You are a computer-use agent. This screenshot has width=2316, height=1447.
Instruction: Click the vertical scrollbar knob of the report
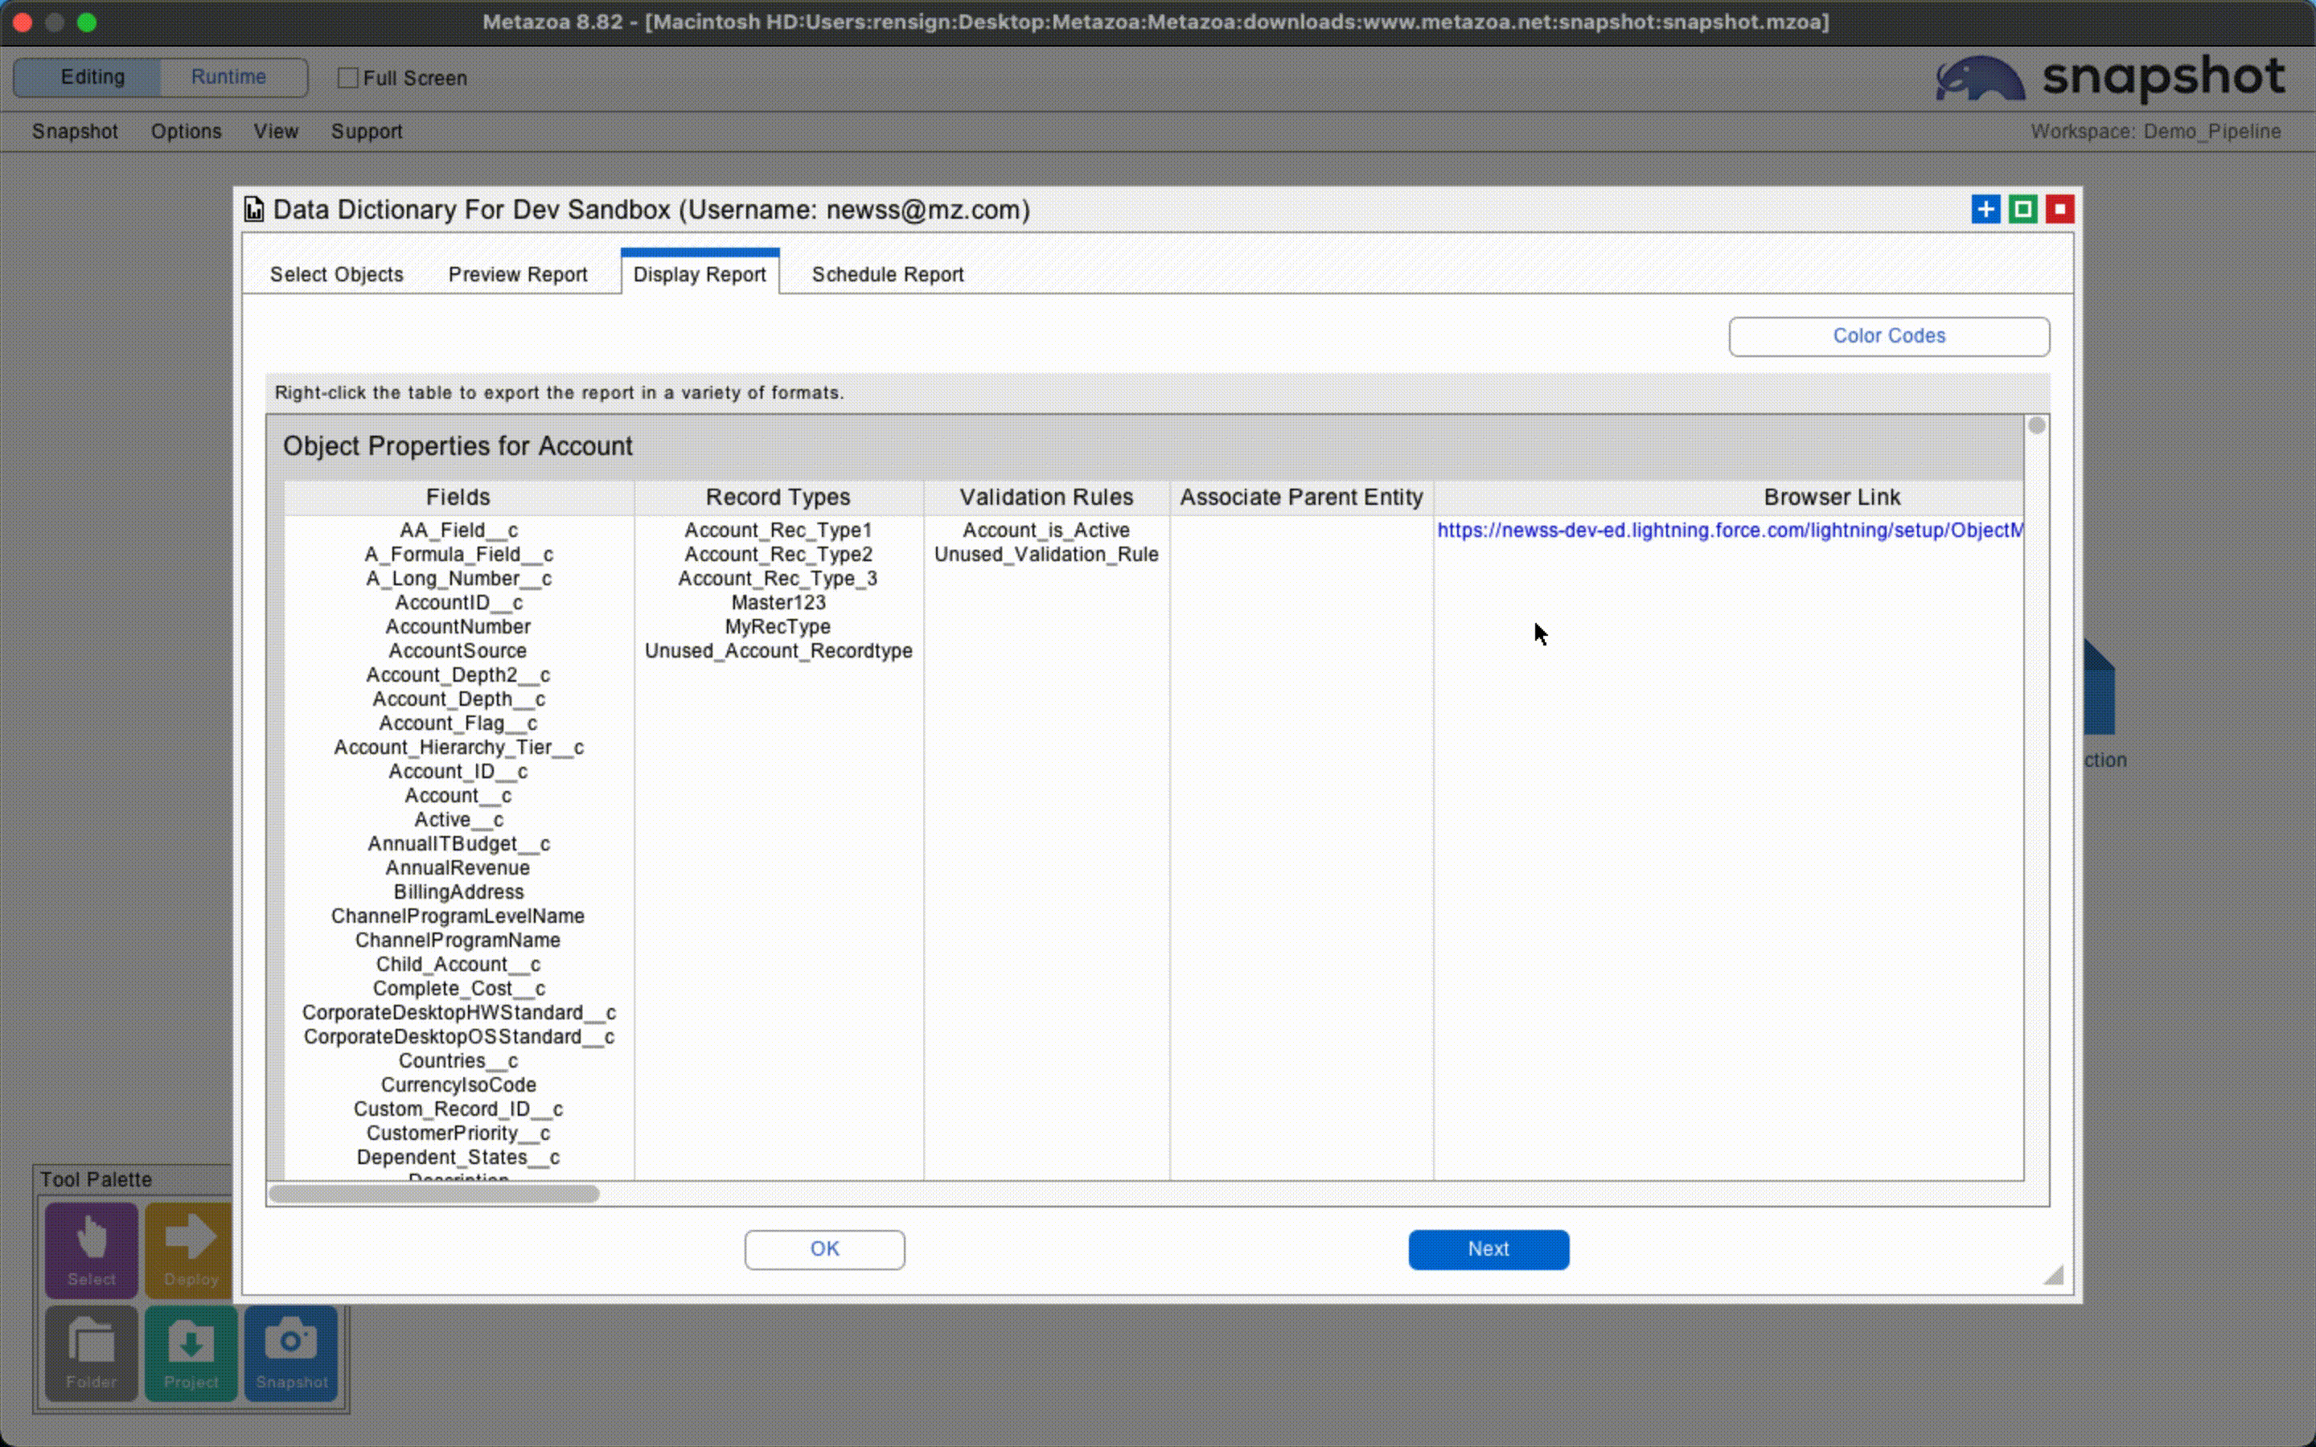(x=2036, y=426)
